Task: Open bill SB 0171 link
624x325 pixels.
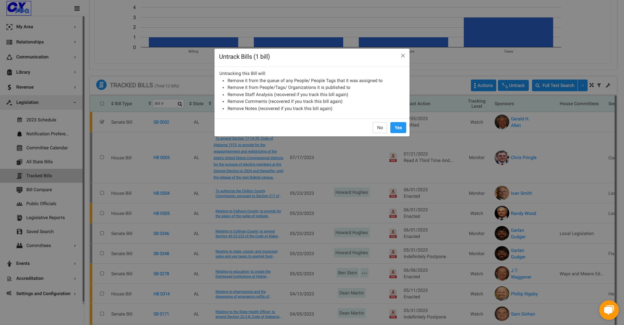Action: (161, 314)
